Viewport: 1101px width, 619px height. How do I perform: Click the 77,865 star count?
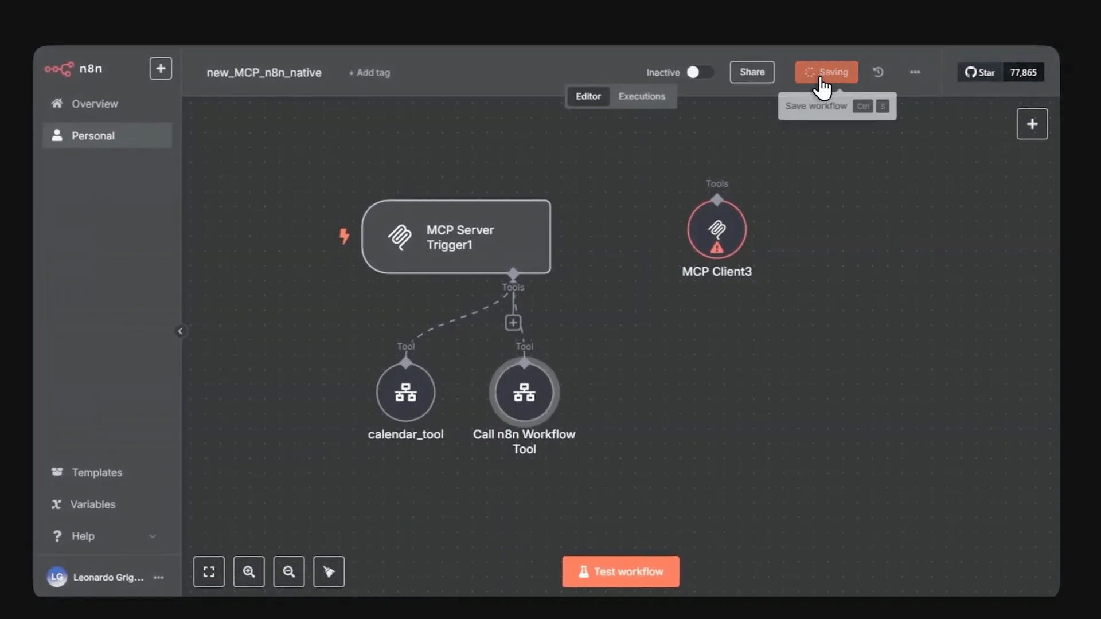point(1023,72)
